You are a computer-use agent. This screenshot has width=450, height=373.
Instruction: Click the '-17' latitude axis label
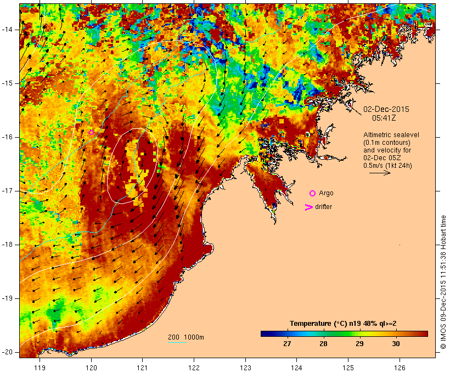pyautogui.click(x=7, y=191)
